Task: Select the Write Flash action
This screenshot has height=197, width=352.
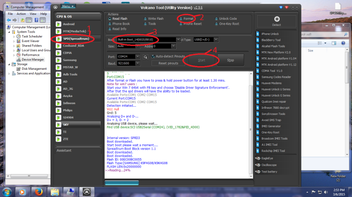Action: [x=154, y=18]
